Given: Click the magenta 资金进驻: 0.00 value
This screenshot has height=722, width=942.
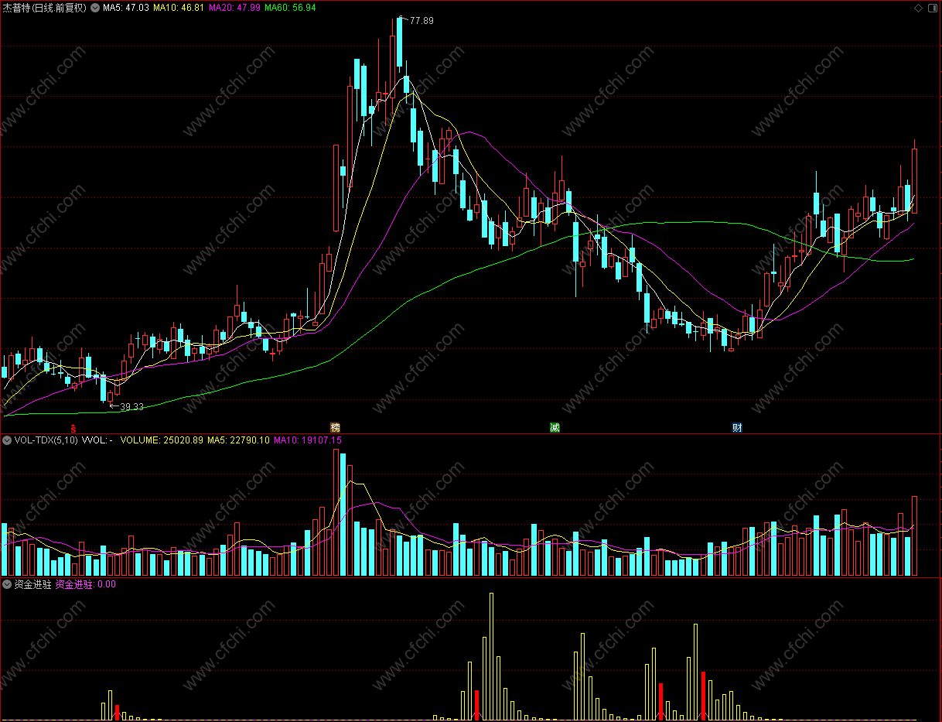Looking at the screenshot, I should pos(86,584).
